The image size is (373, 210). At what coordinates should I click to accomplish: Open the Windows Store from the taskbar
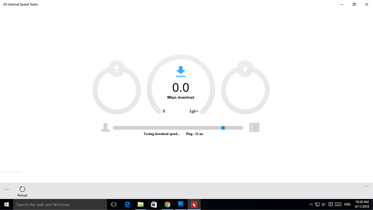point(154,204)
